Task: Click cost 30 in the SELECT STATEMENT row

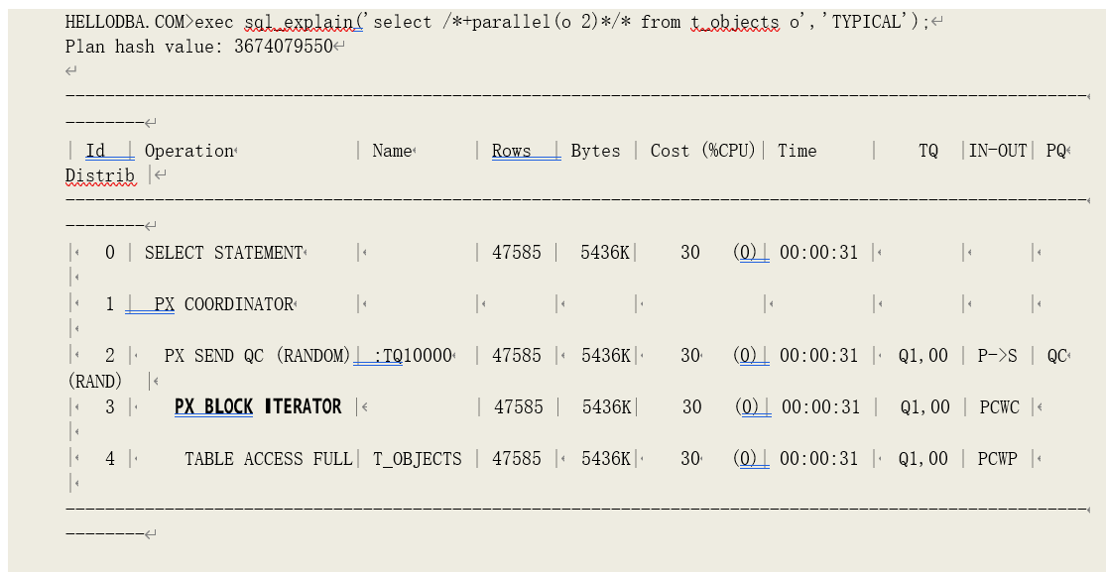Action: (689, 253)
